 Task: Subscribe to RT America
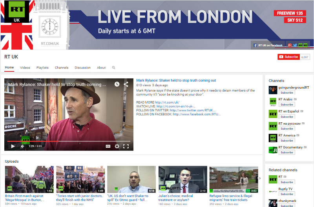[x=287, y=140]
